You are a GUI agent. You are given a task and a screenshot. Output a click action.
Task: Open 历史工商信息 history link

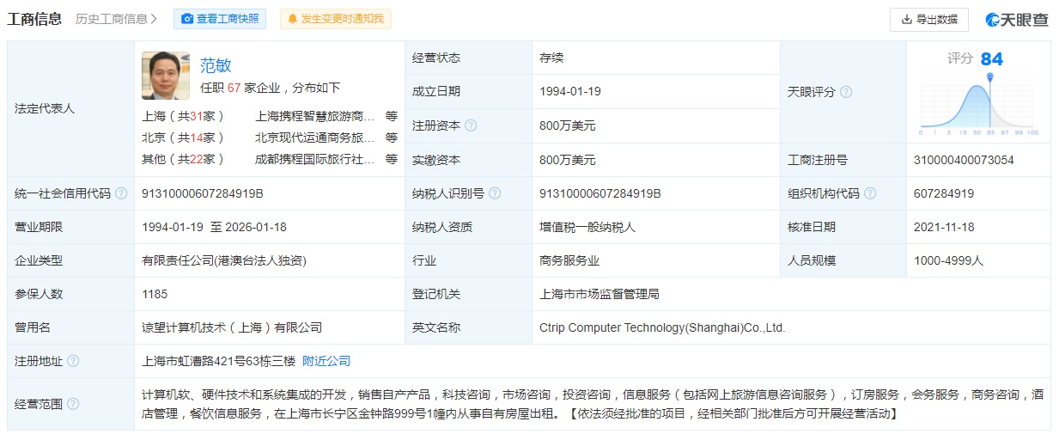[x=116, y=19]
